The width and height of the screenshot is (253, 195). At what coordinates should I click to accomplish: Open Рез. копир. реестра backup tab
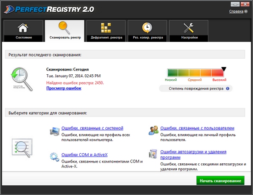(147, 31)
